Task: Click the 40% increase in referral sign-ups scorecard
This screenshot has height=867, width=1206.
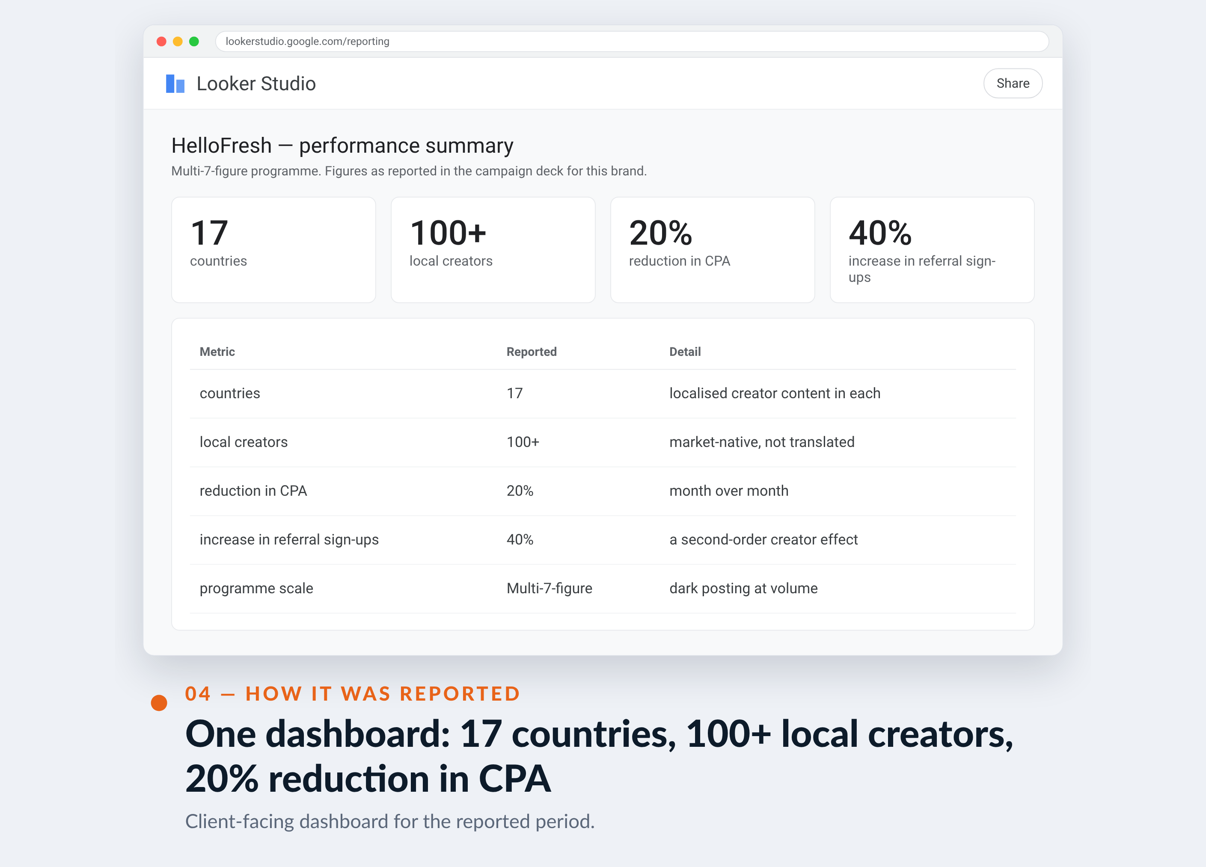Action: point(932,250)
